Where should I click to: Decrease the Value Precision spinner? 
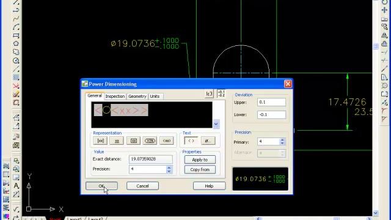(169, 171)
